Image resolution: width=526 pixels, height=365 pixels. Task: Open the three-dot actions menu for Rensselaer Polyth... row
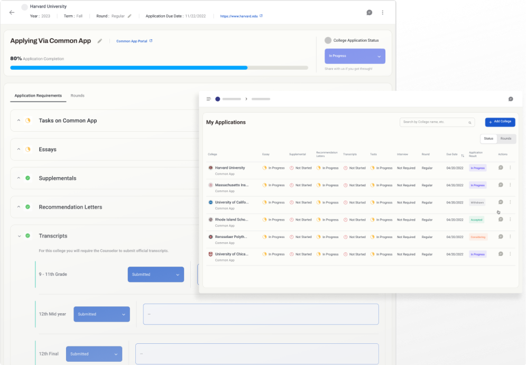pos(510,237)
